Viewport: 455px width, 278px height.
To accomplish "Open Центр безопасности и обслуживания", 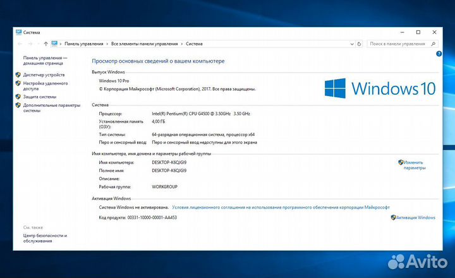I will click(45, 238).
